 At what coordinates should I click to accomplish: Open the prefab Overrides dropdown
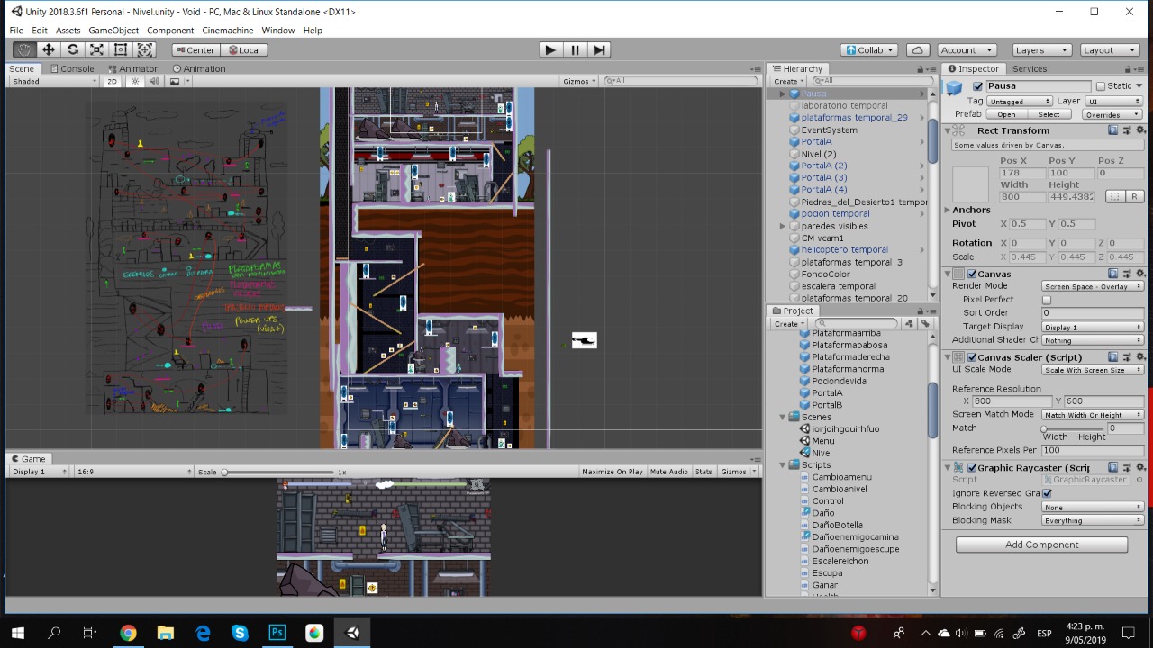coord(1113,114)
